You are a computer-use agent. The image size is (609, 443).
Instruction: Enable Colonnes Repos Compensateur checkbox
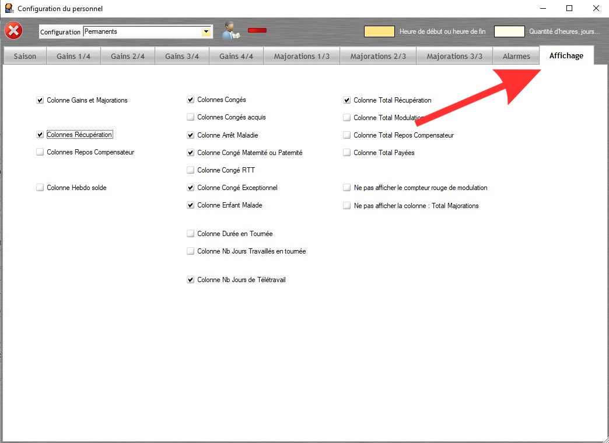(x=40, y=152)
